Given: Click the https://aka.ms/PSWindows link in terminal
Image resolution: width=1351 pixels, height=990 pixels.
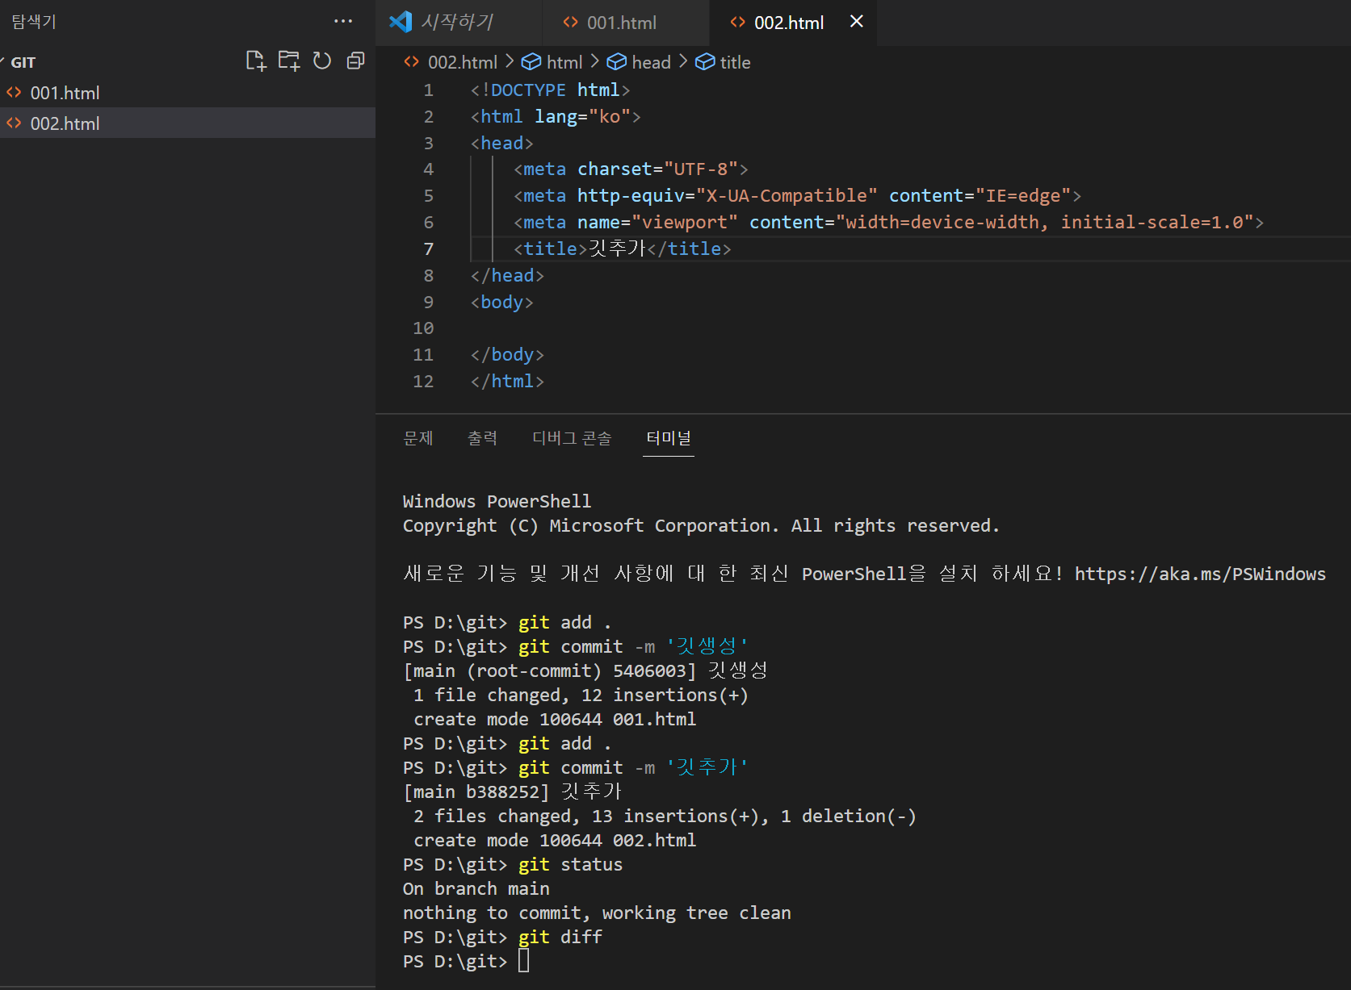Looking at the screenshot, I should click(1200, 574).
